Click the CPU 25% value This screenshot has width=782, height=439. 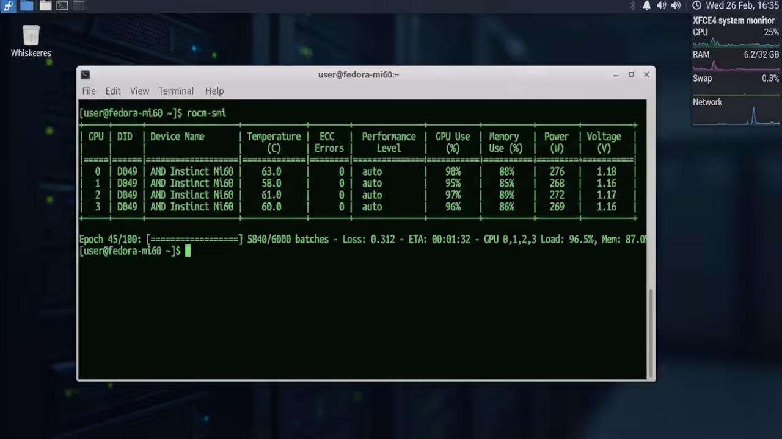[x=772, y=32]
